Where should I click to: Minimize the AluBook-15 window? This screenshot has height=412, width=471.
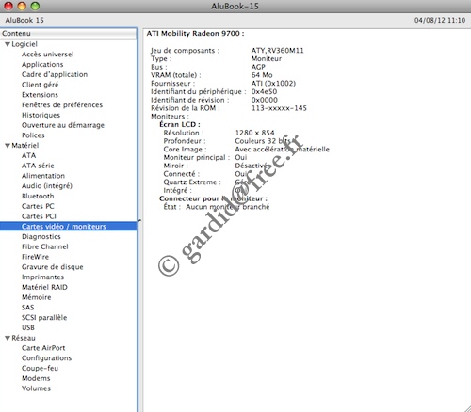[22, 6]
